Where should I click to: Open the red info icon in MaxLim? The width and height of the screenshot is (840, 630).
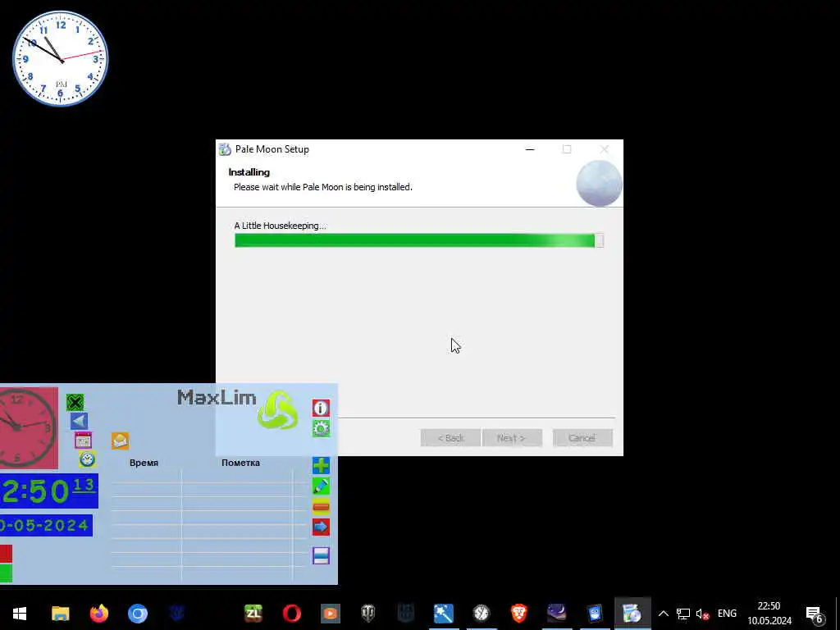coord(321,409)
